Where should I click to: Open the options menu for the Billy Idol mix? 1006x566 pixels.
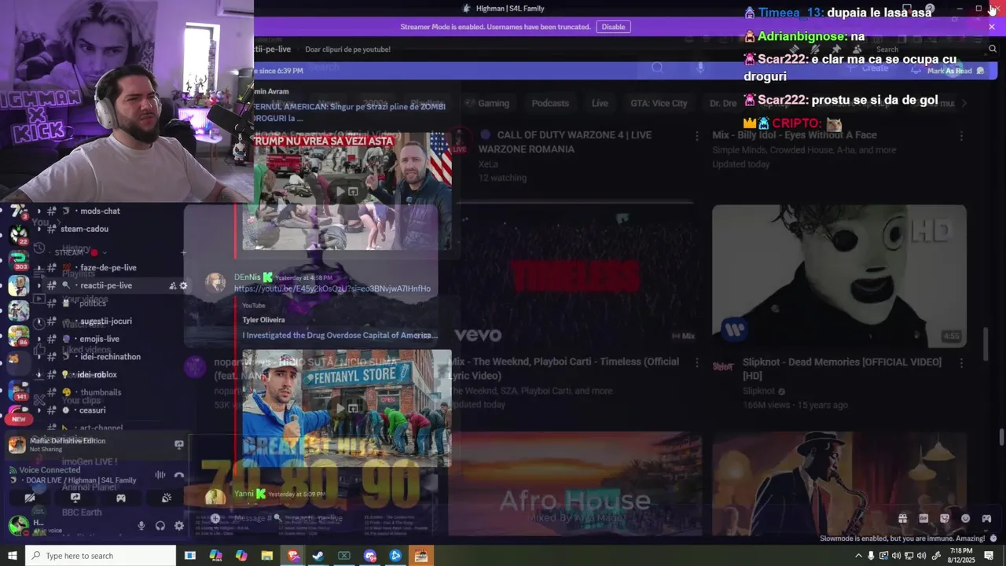(x=961, y=136)
